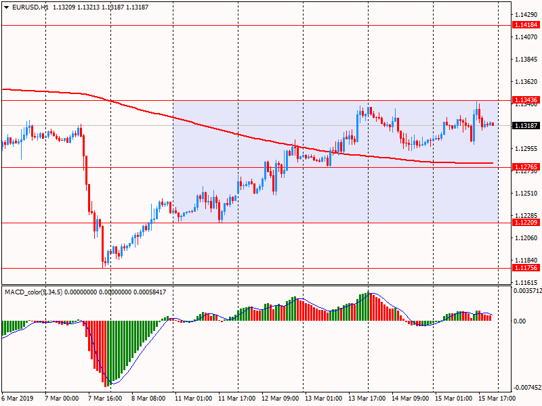The width and height of the screenshot is (542, 406).
Task: Click the 13 Mar 01:00 time label
Action: tap(324, 398)
